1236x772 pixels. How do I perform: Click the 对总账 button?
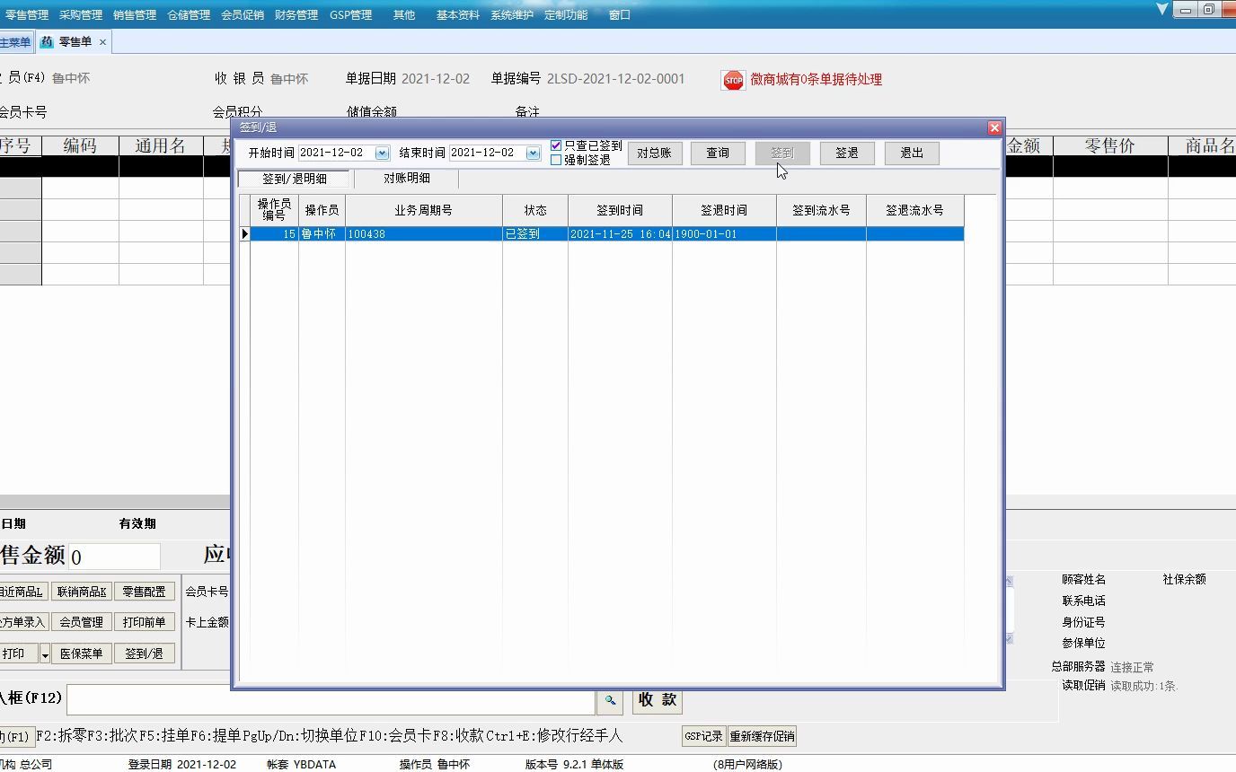point(655,153)
